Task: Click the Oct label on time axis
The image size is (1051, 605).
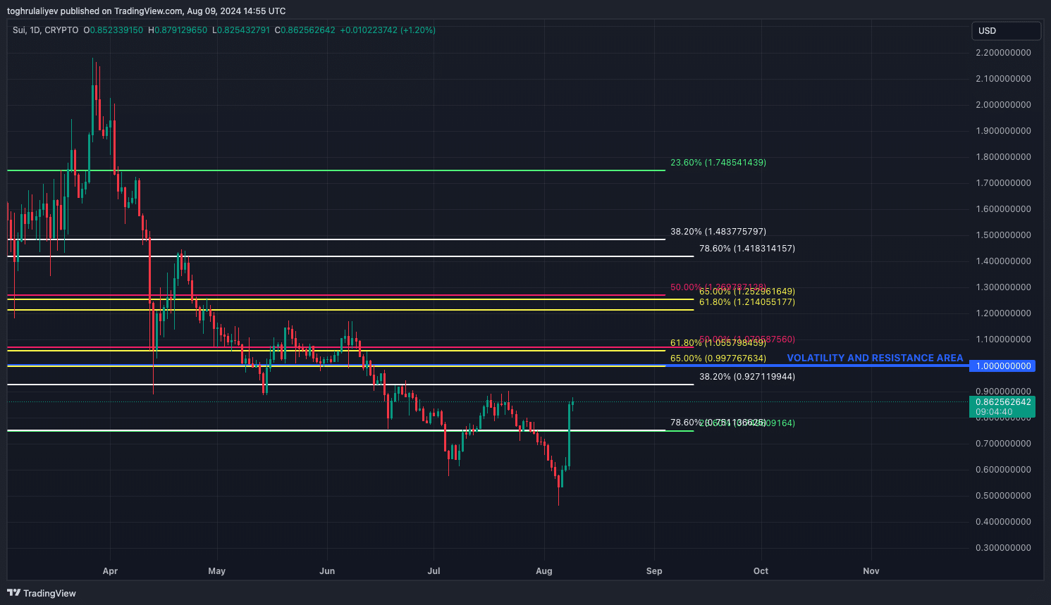Action: coord(761,571)
